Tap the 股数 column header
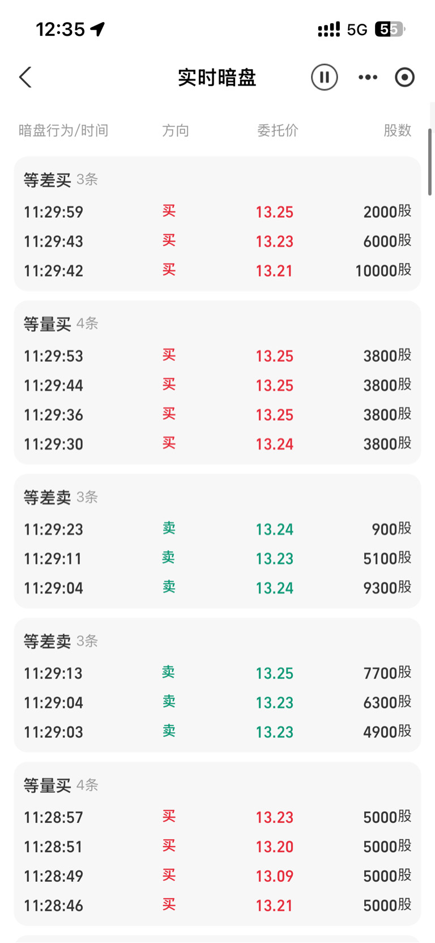 (397, 130)
